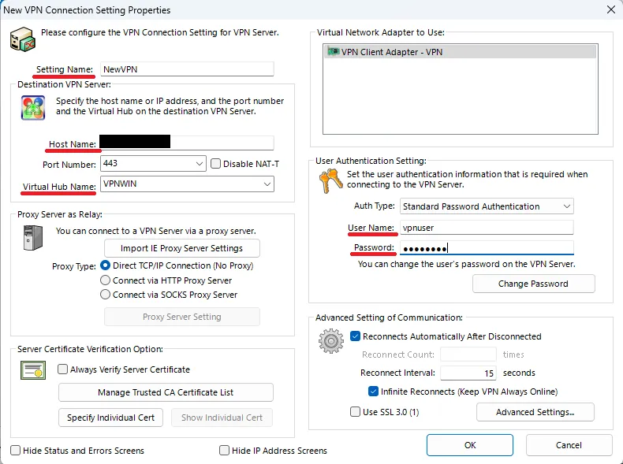Select VPN Client Adapter - VPN list entry

460,52
